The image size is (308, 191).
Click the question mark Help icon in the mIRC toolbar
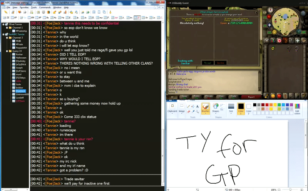click(x=110, y=12)
